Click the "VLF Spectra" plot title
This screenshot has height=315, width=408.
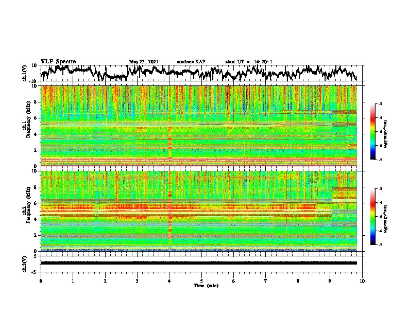[x=58, y=61]
